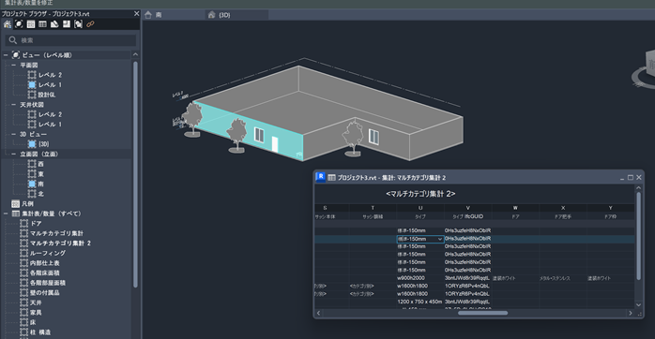The height and width of the screenshot is (339, 655).
Task: Open the 北 elevation view
Action: tap(40, 194)
